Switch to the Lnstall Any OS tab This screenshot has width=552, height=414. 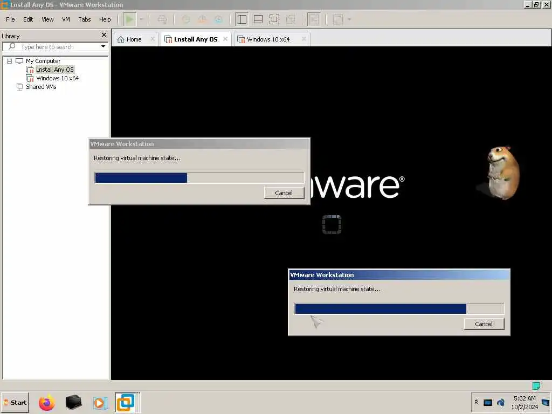(x=196, y=39)
